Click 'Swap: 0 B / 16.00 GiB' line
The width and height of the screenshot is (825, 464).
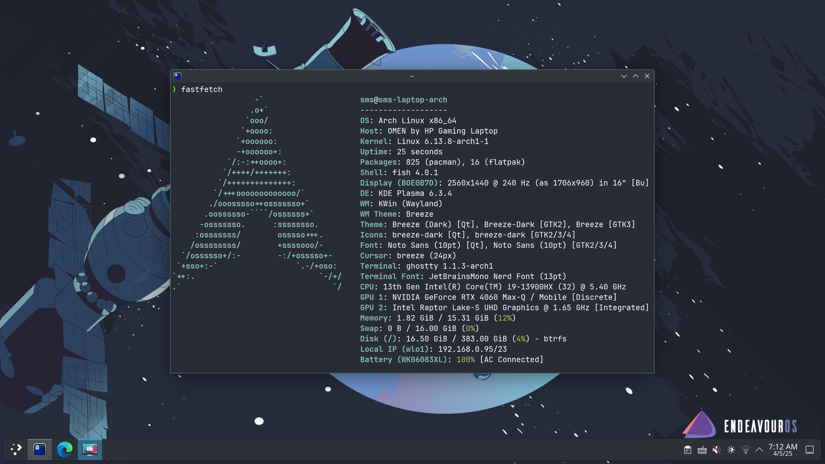[x=419, y=328]
